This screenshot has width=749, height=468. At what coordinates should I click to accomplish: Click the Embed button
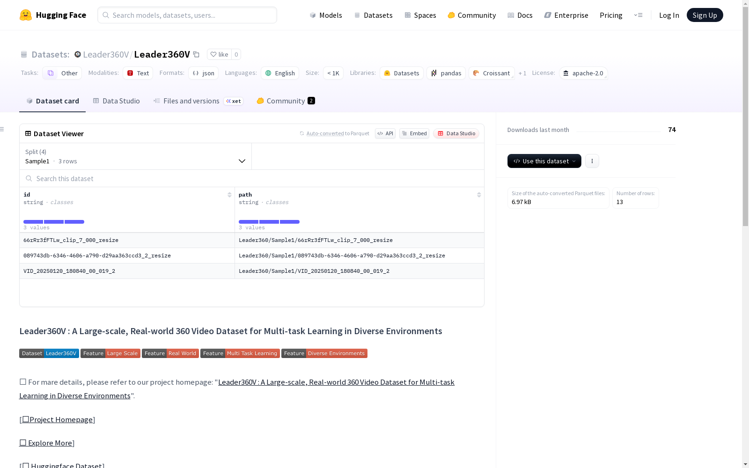point(414,133)
